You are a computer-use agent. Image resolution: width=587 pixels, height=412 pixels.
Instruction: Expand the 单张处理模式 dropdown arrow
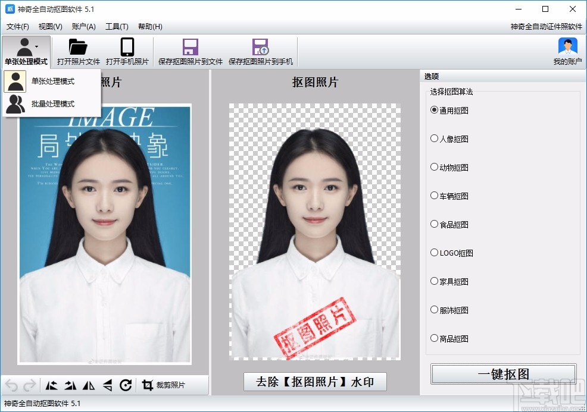37,47
